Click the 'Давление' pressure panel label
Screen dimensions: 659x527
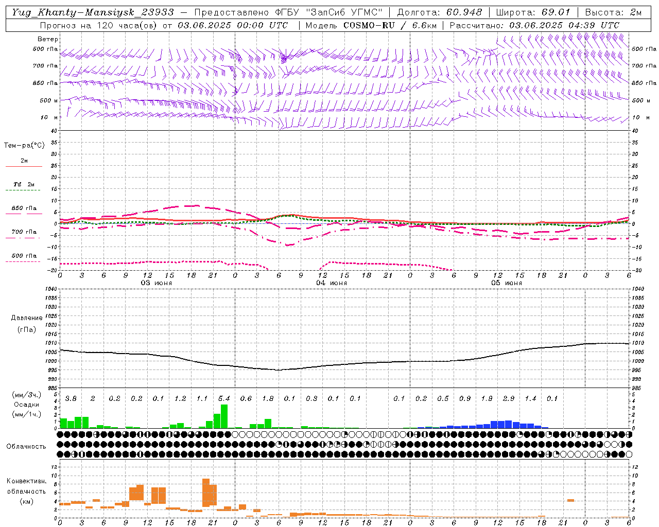pos(27,318)
